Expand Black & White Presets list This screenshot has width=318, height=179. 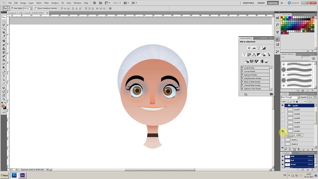pos(242,82)
